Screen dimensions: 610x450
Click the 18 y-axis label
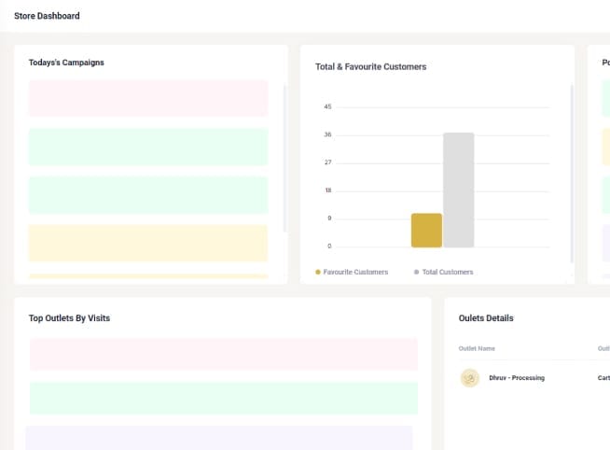point(328,190)
